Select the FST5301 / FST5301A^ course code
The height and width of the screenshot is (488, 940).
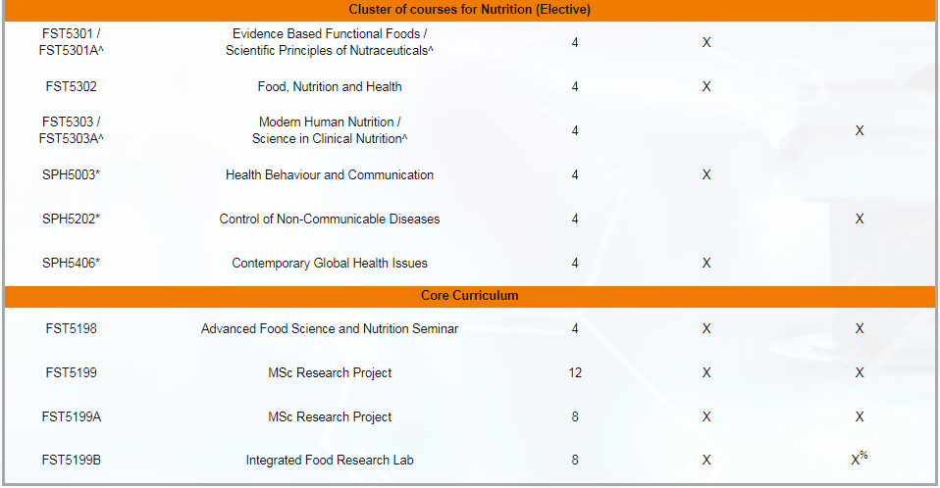[x=71, y=42]
